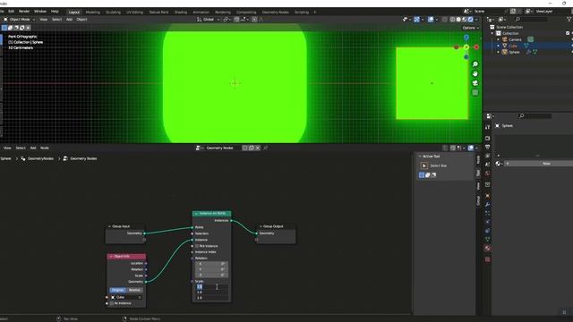Toggle snapping magnet in viewport header
Screen dimensions: 573x322
[236, 20]
